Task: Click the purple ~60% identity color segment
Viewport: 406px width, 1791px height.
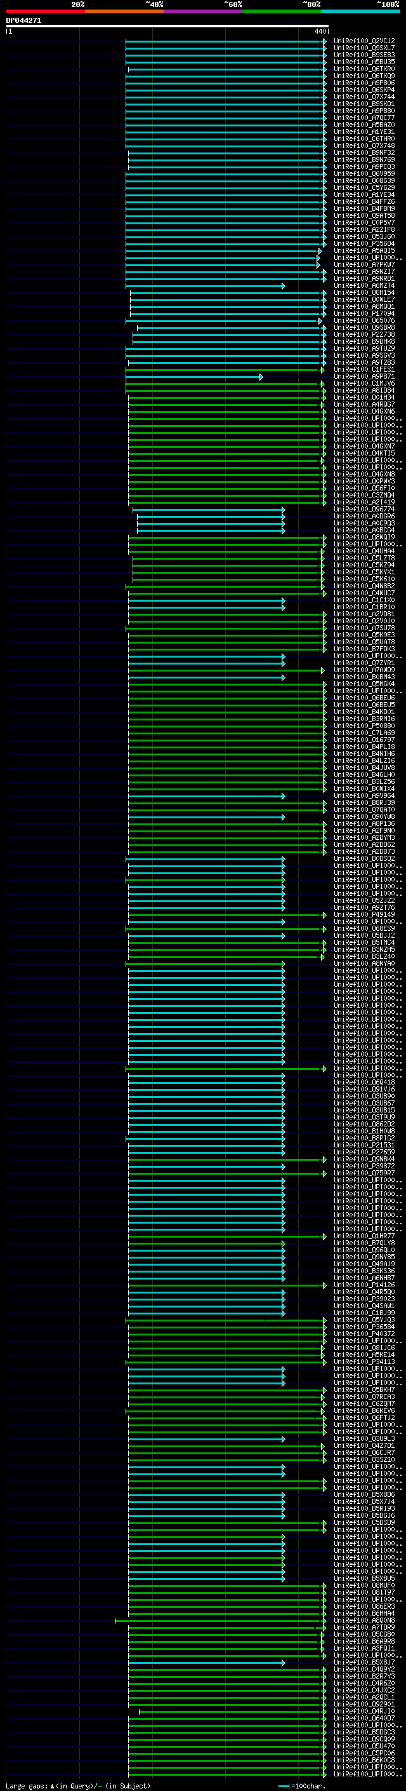Action: [204, 11]
